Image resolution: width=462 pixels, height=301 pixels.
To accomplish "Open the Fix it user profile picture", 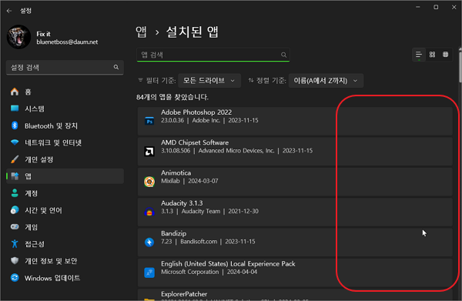I will tap(18, 37).
